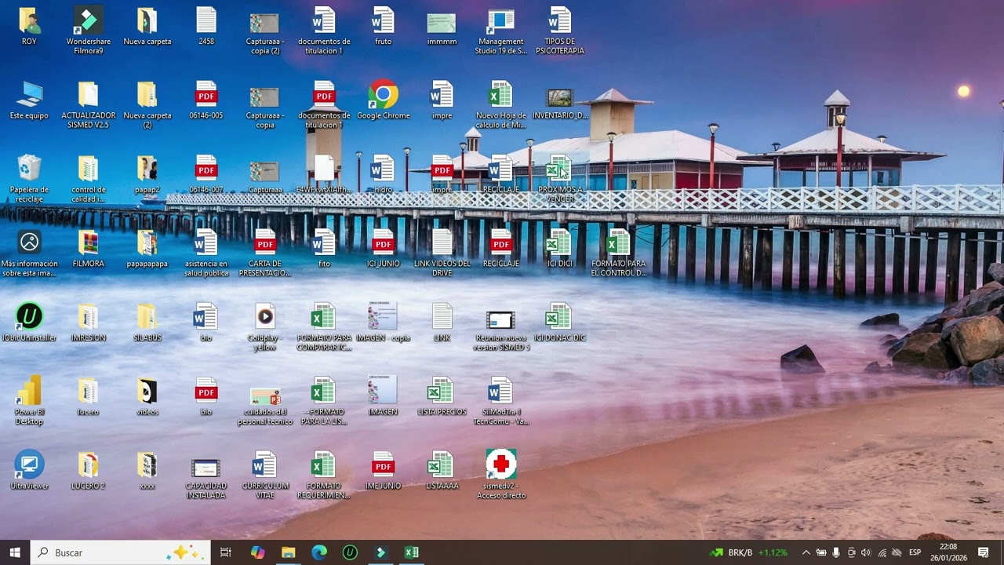This screenshot has width=1004, height=565.
Task: Select the IME JUNIO PDF file
Action: pyautogui.click(x=383, y=470)
